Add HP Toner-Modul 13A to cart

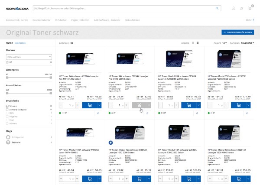pyautogui.click(x=188, y=179)
